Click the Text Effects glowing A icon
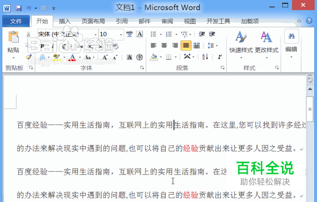Viewport: 317px width, 202px height. pyautogui.click(x=43, y=58)
